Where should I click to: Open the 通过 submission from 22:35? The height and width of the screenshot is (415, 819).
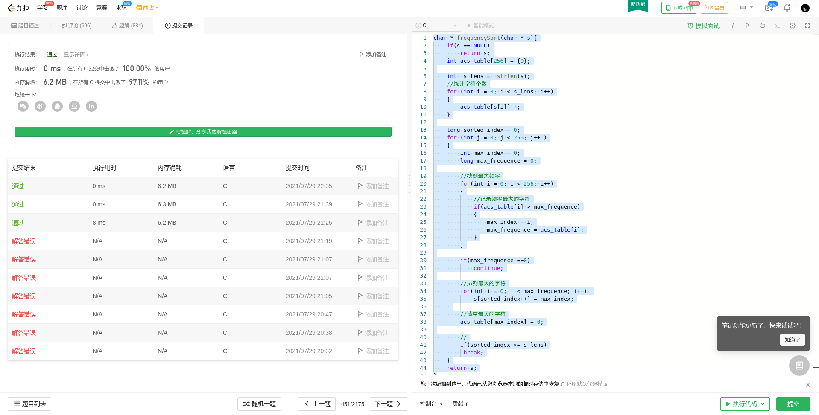click(18, 186)
